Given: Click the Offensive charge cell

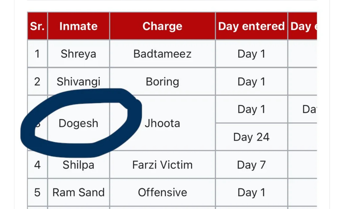Looking at the screenshot, I should (162, 192).
